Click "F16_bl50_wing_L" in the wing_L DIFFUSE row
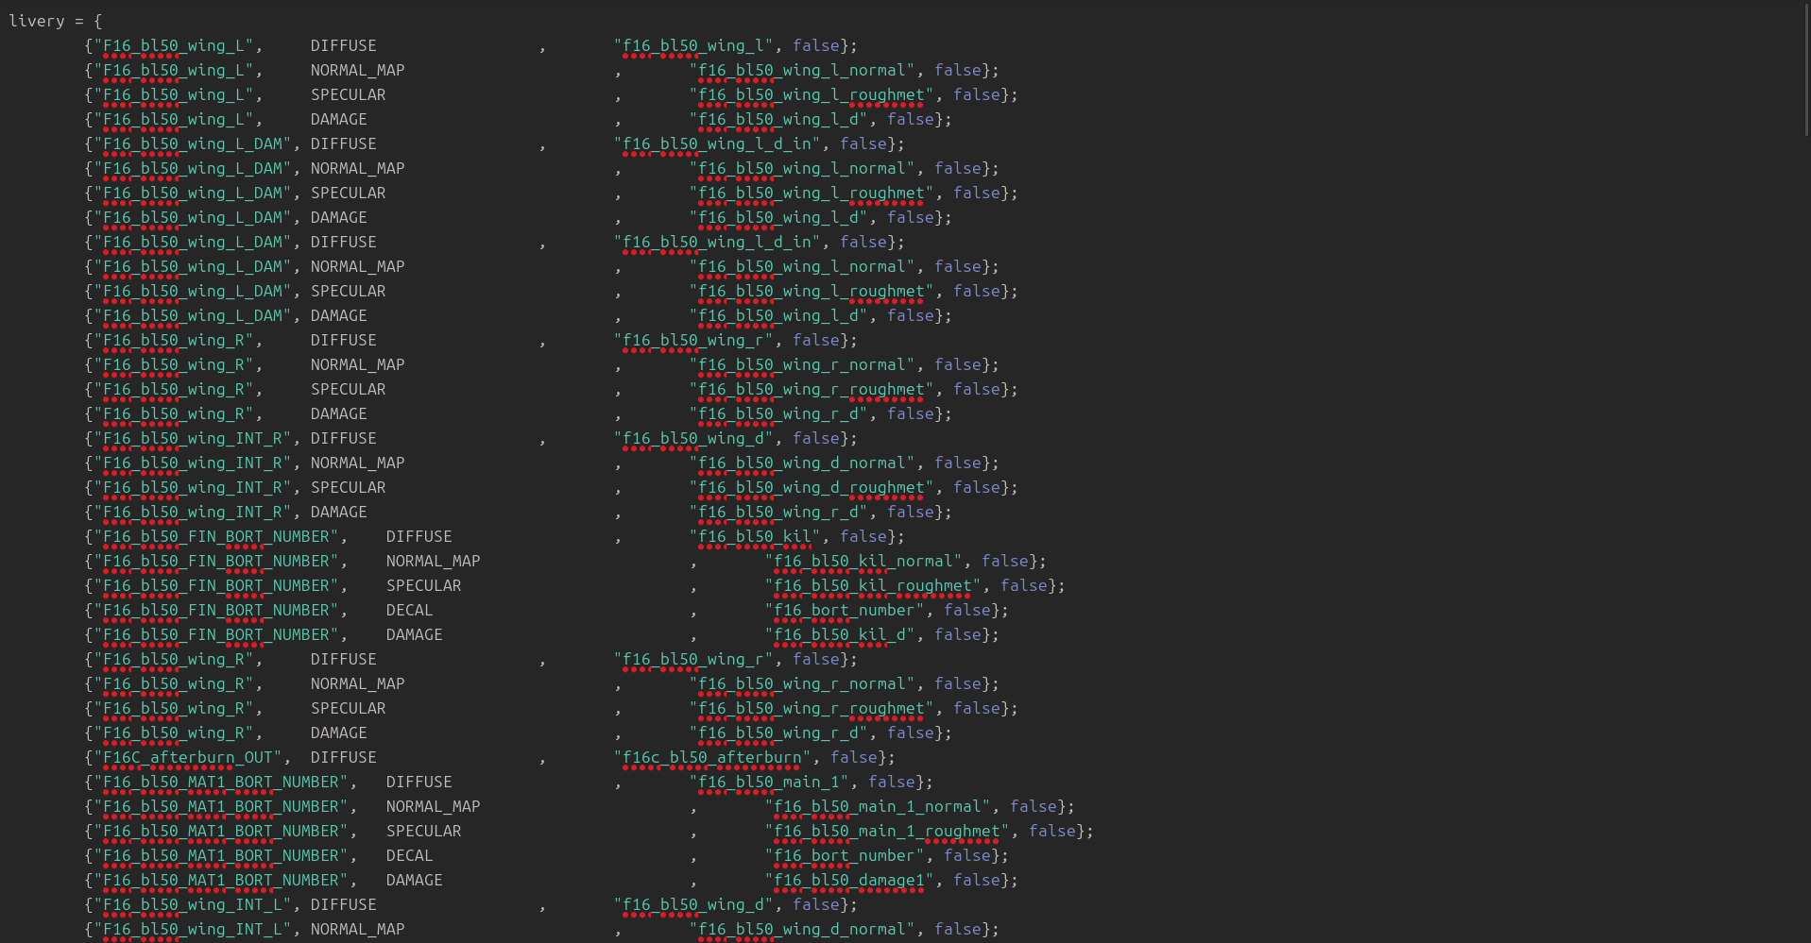The height and width of the screenshot is (943, 1811). [x=174, y=45]
